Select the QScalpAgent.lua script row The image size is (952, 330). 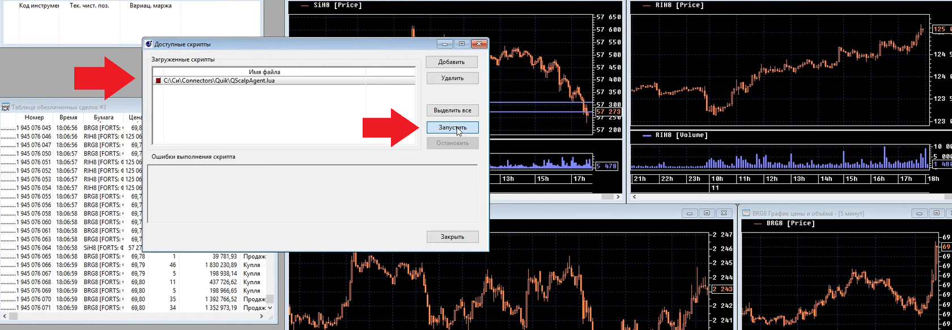pyautogui.click(x=283, y=81)
